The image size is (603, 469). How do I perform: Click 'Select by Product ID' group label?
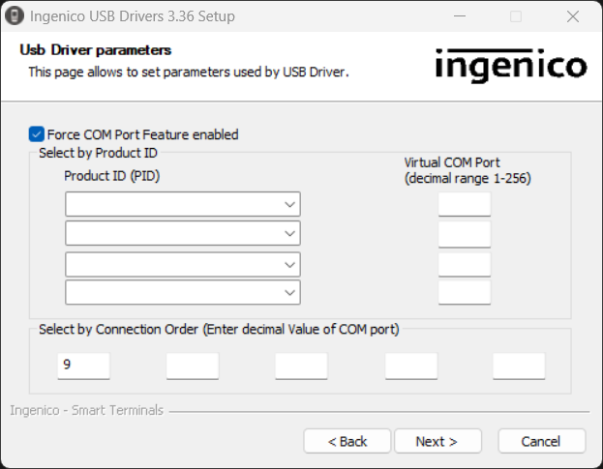pyautogui.click(x=98, y=153)
